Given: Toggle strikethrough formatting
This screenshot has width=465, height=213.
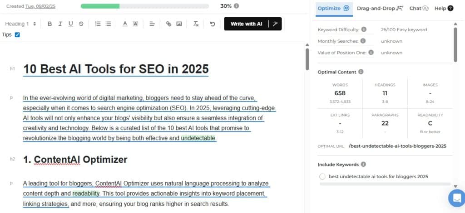Looking at the screenshot, I should pos(81,24).
